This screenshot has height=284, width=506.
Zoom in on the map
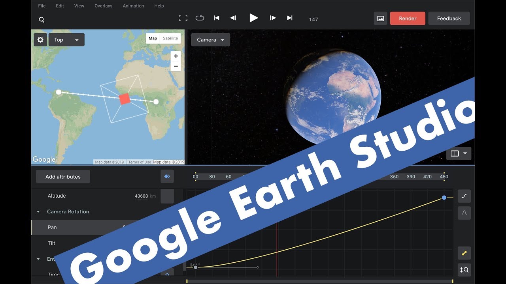coord(176,56)
